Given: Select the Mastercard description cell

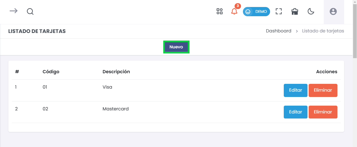Looking at the screenshot, I should tap(115, 109).
